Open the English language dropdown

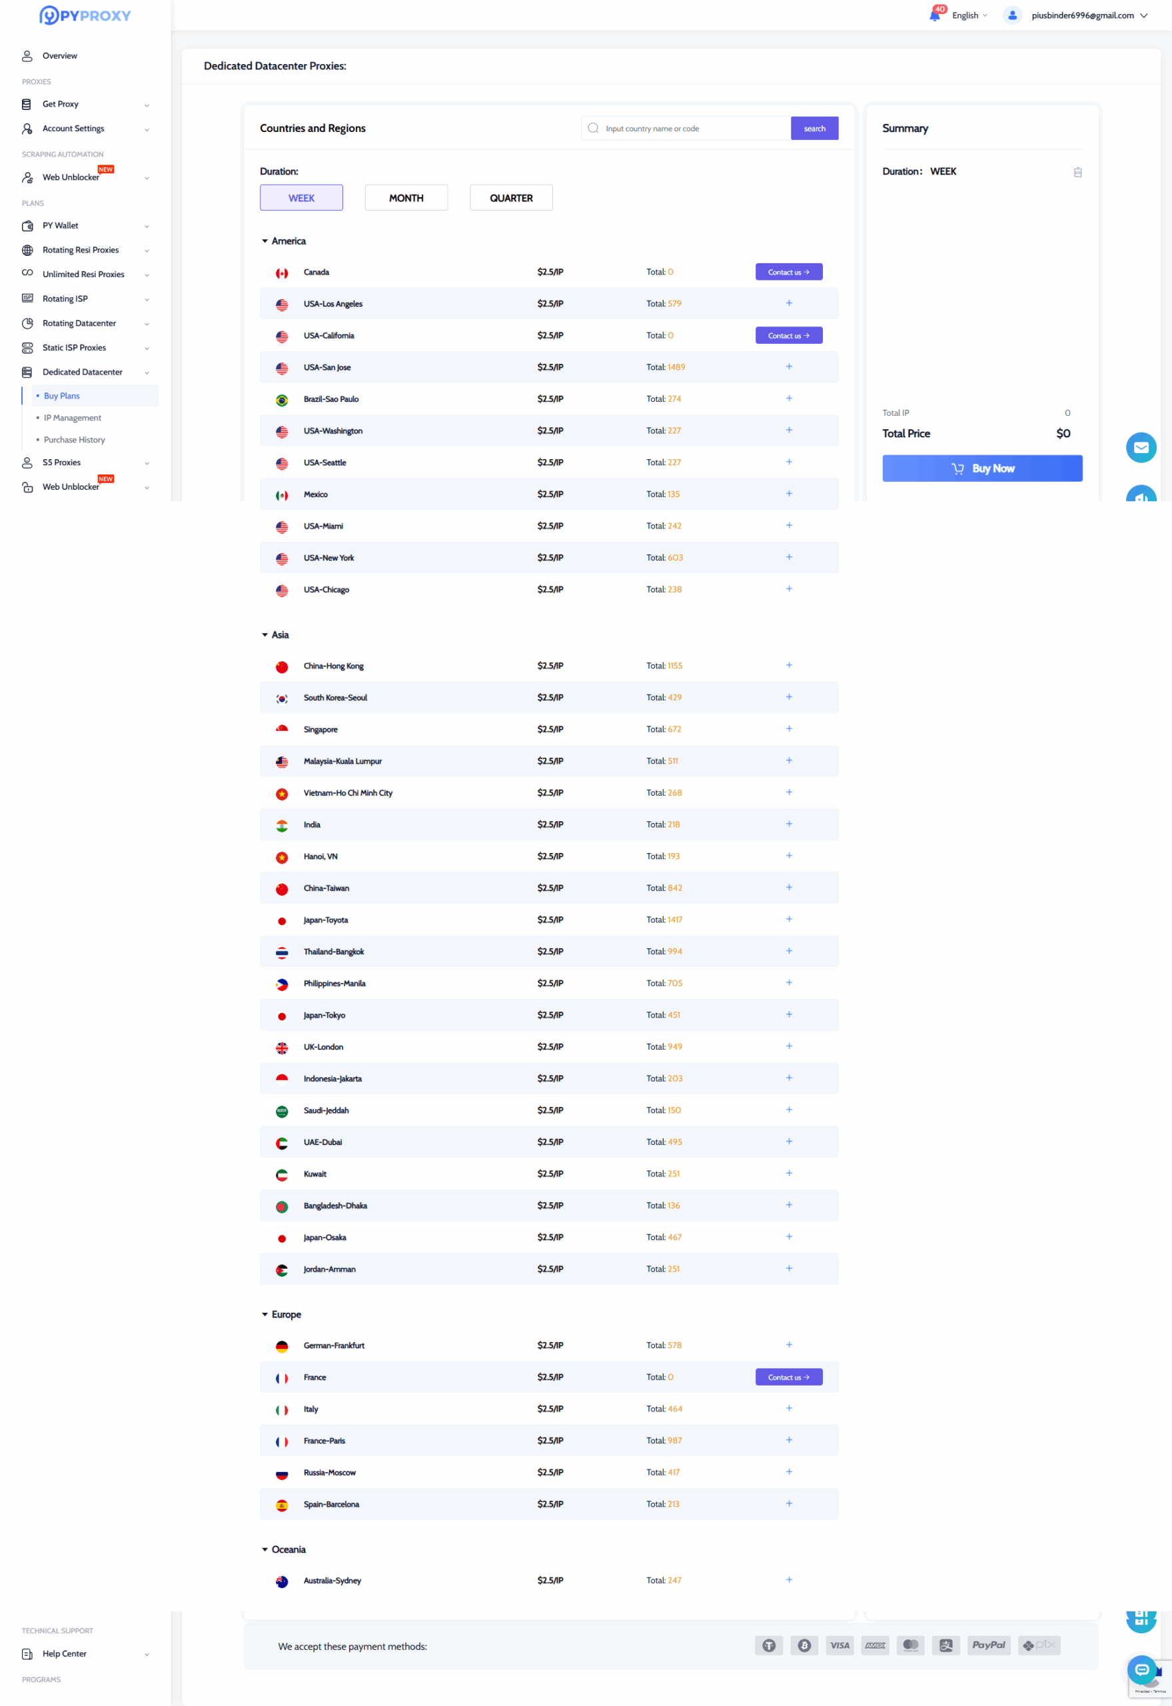tap(969, 15)
